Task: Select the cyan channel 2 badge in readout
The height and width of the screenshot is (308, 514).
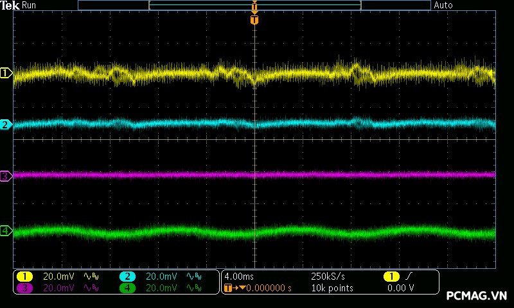Action: click(x=127, y=277)
